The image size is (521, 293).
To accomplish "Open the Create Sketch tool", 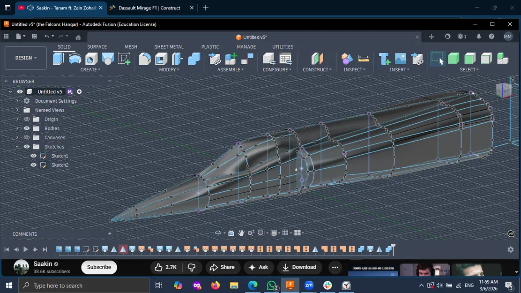I will (x=124, y=59).
